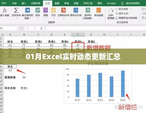Select column G header
This screenshot has width=146, height=113.
[91, 35]
